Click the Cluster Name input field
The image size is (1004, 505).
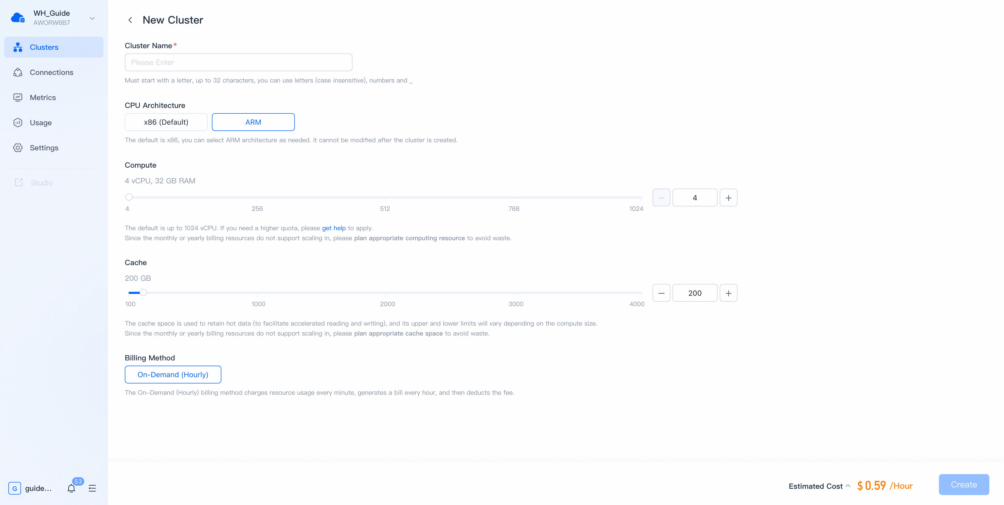pos(238,62)
